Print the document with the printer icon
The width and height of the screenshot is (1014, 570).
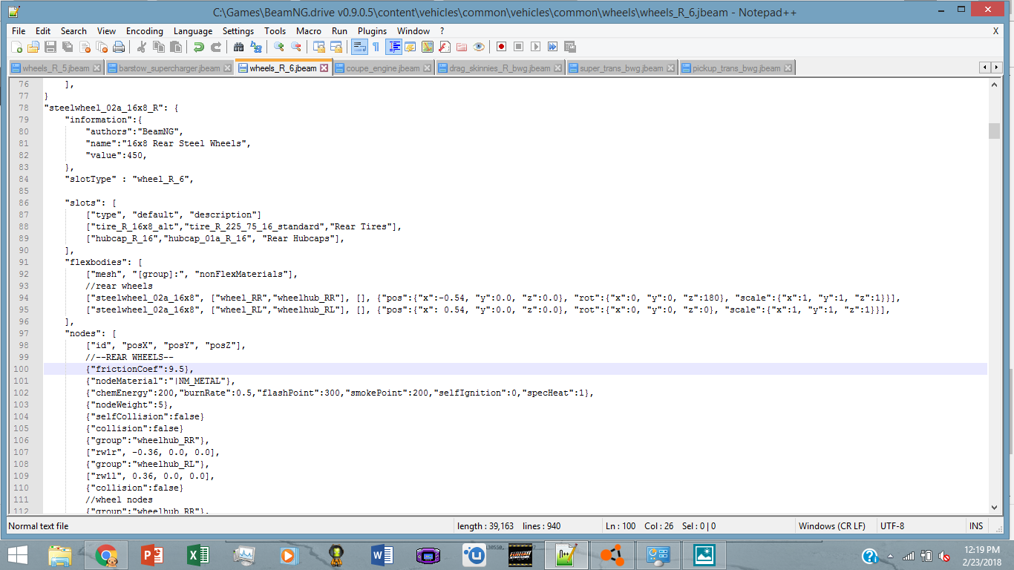119,47
